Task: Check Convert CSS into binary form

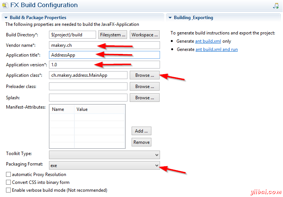Action: click(x=8, y=182)
